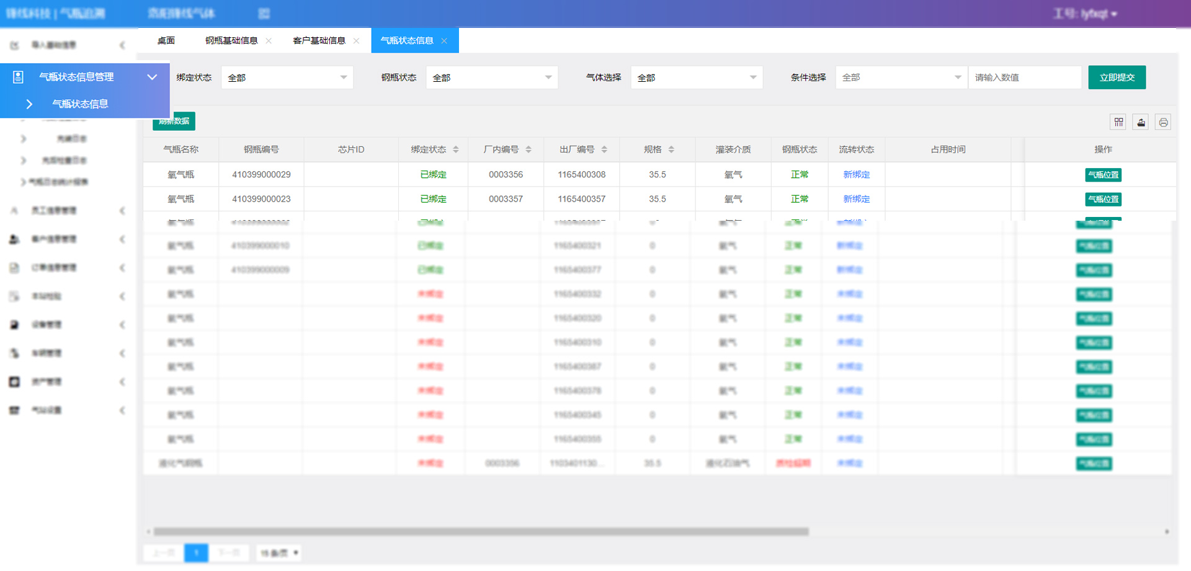Switch to the 桌面 tab
1191x571 pixels.
click(166, 41)
